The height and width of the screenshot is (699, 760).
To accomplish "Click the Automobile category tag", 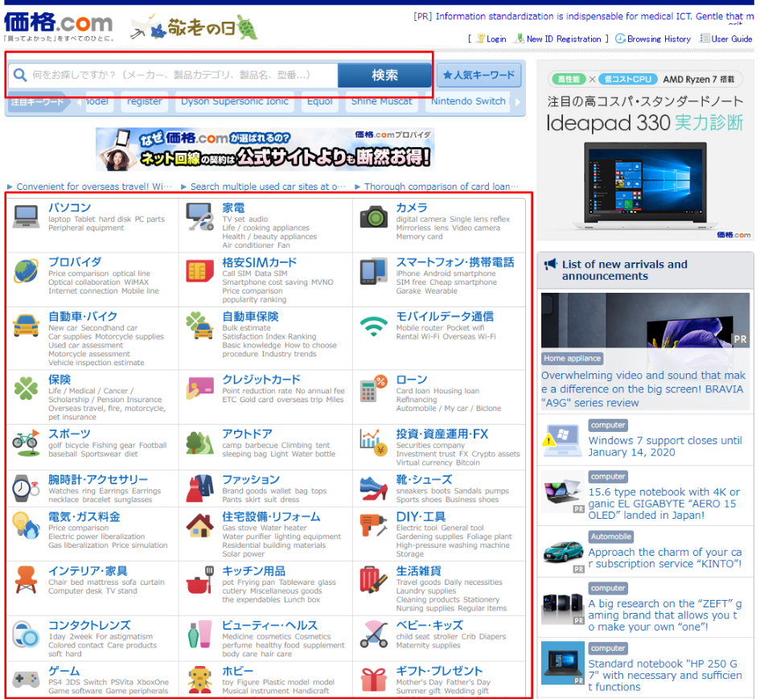I will pos(611,537).
